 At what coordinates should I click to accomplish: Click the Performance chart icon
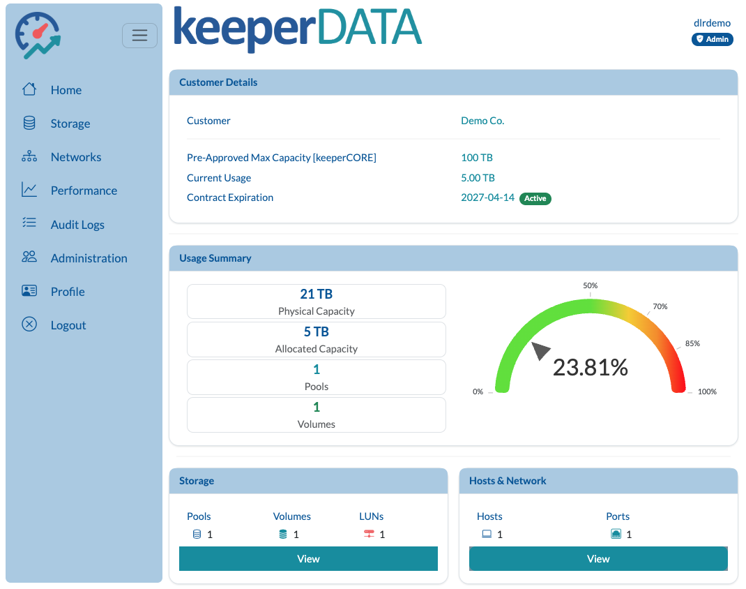pyautogui.click(x=29, y=190)
